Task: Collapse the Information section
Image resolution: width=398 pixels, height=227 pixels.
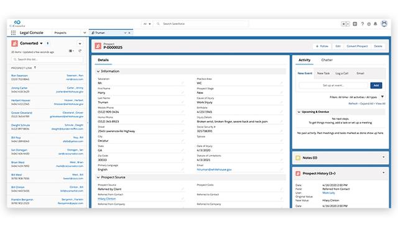Action: point(98,71)
